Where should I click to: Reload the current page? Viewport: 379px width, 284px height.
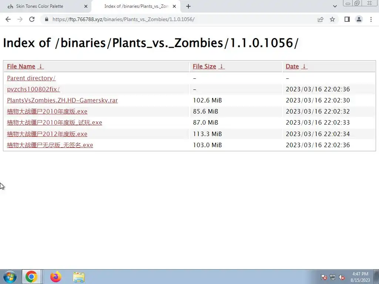pyautogui.click(x=32, y=19)
